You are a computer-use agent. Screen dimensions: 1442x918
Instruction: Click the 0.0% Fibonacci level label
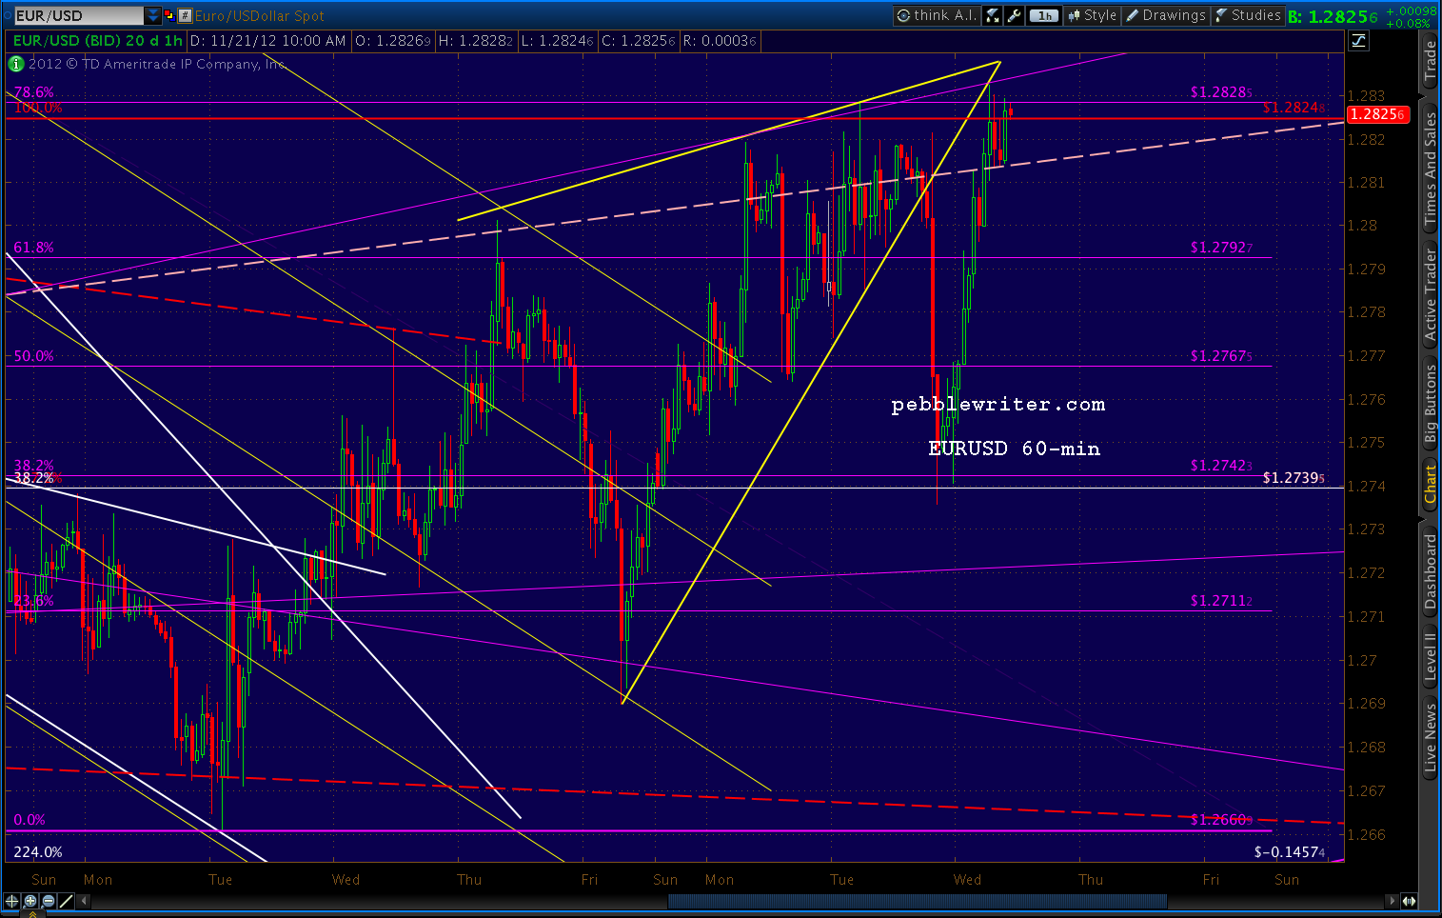pos(30,820)
